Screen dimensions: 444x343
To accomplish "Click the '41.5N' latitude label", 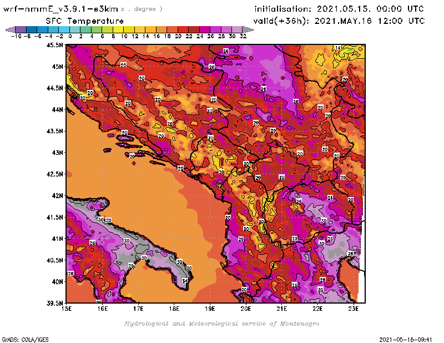I will (x=54, y=217).
